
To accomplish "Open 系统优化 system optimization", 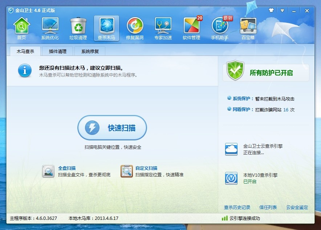I will [x=50, y=29].
